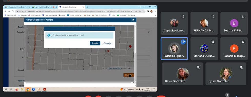Open the Manuales bookmark
251x97 pixels.
[x=23, y=15]
